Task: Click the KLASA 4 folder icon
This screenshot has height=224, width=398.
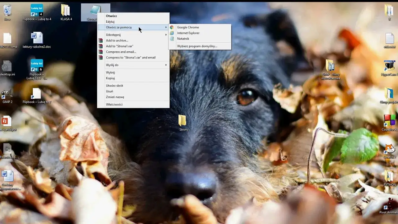Action: click(66, 11)
